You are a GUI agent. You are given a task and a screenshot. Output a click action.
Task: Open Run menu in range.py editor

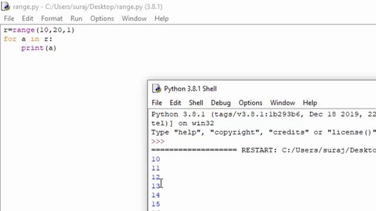coord(76,19)
